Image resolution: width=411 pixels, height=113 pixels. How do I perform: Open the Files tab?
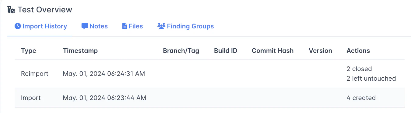132,26
